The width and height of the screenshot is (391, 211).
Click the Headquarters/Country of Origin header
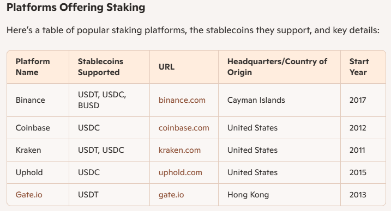(280, 67)
